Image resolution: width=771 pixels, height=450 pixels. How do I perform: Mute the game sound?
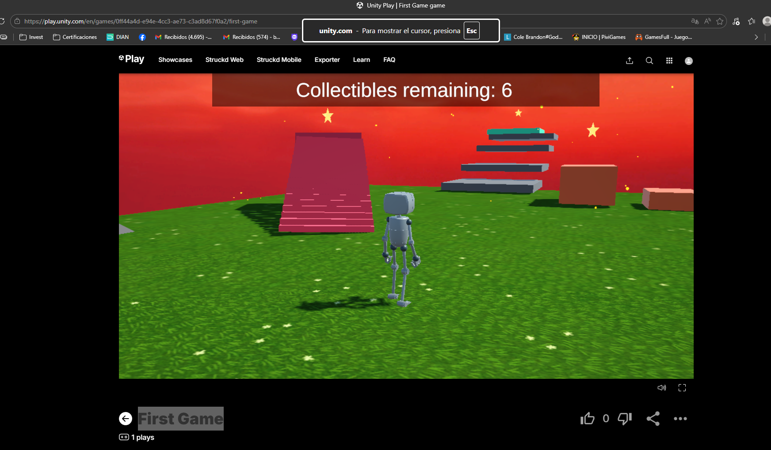(662, 388)
